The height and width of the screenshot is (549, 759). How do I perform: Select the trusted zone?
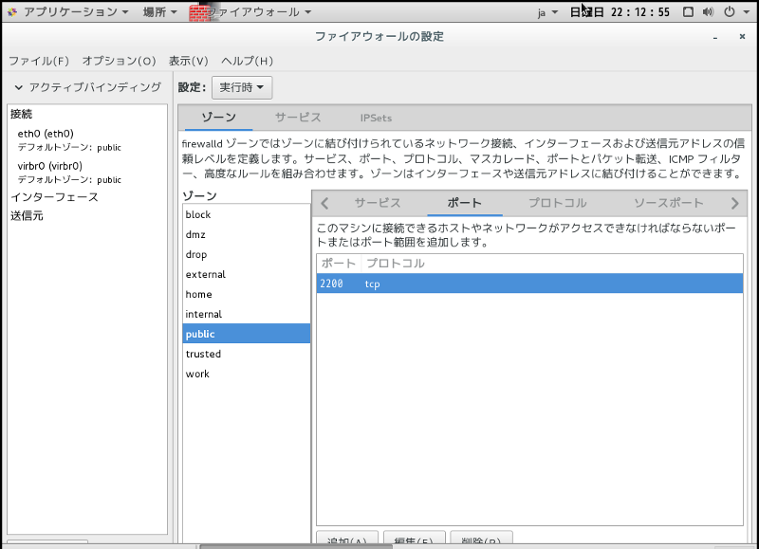pos(246,354)
